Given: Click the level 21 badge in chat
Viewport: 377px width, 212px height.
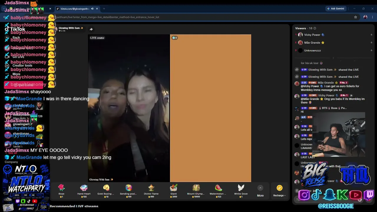Looking at the screenshot, I should click(x=304, y=83).
